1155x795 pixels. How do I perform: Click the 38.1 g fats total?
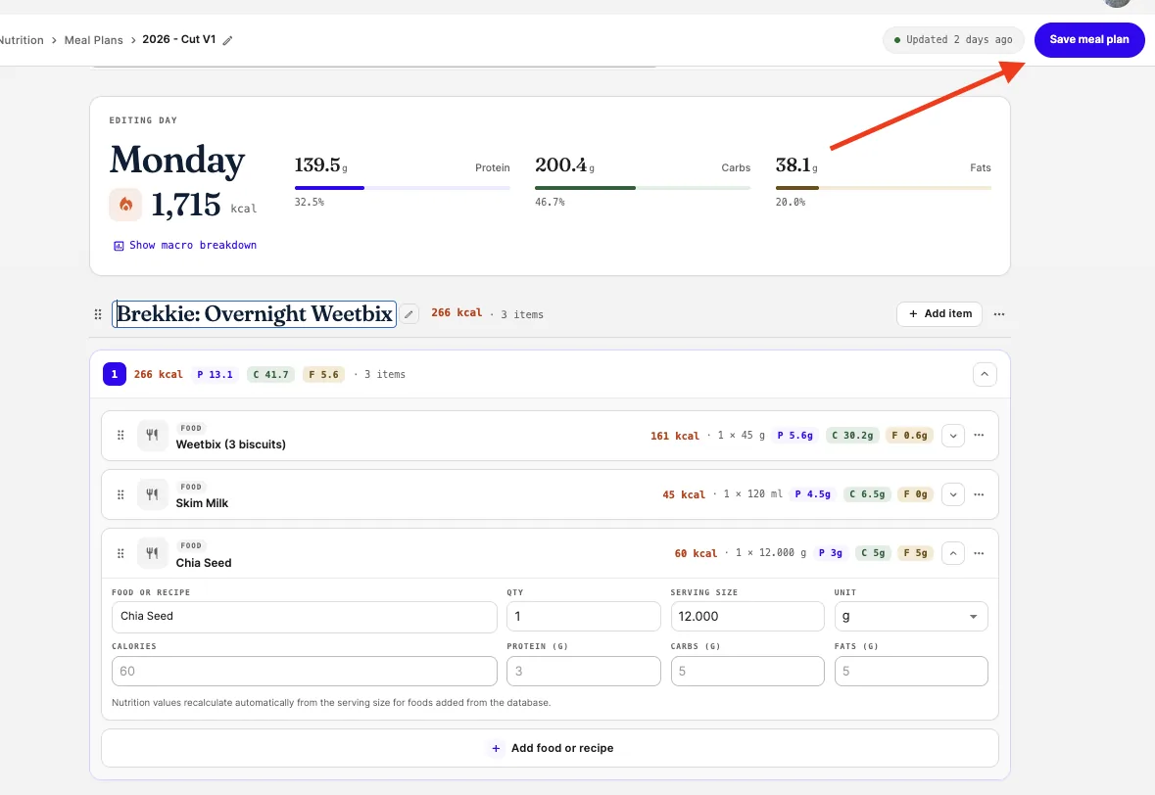(x=796, y=164)
